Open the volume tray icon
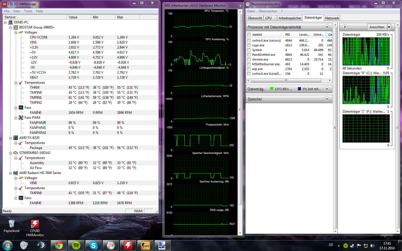402x251 pixels. (x=372, y=246)
